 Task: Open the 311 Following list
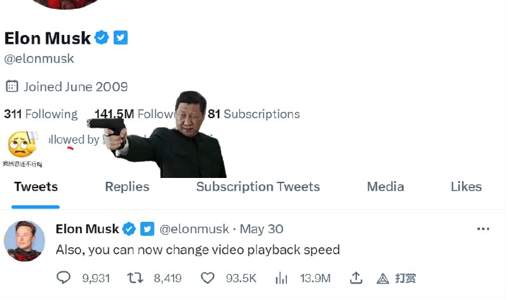[x=41, y=114]
